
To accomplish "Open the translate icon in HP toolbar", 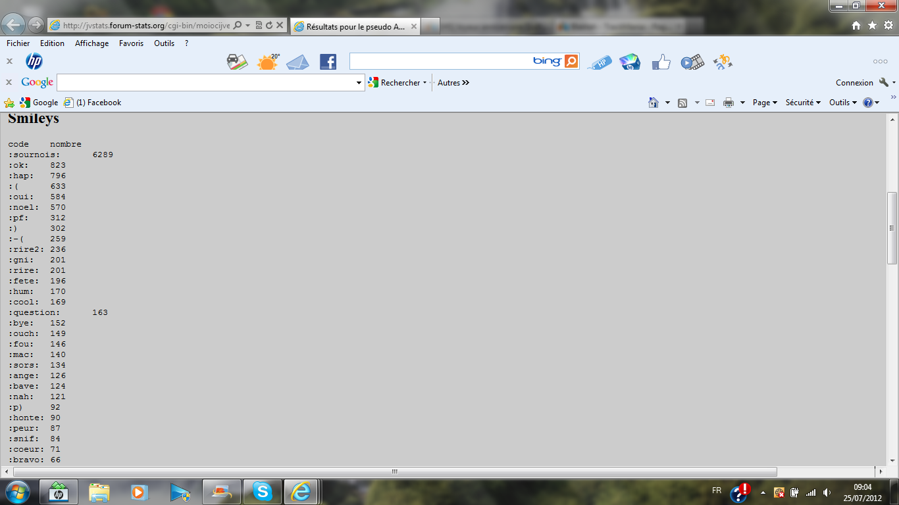I will tap(723, 62).
